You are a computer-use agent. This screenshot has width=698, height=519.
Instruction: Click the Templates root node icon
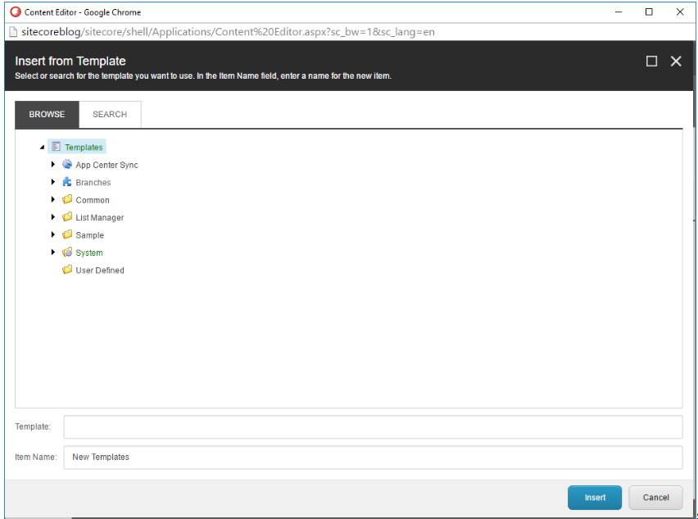tap(56, 147)
